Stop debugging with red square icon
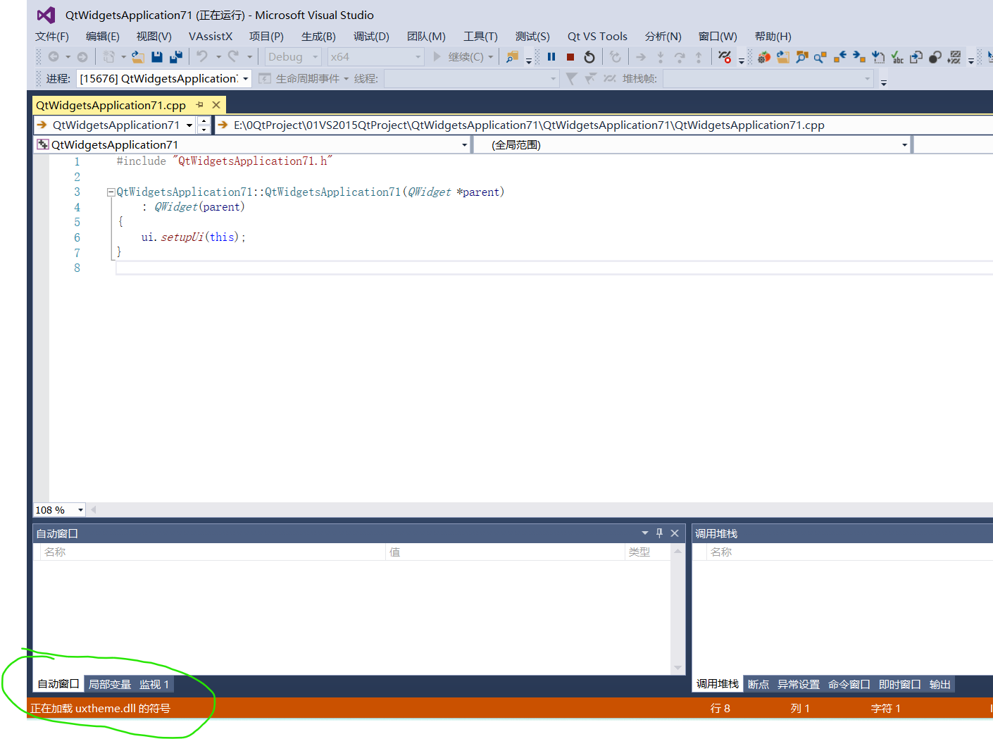Screen dimensions: 993x739 569,56
